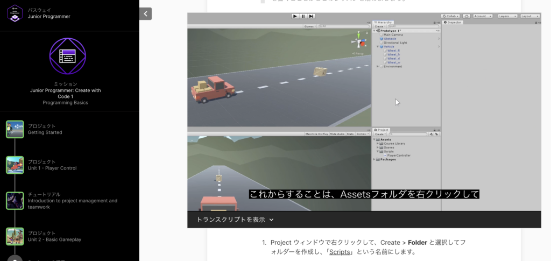Image resolution: width=551 pixels, height=261 pixels.
Task: Click the Create with Code mission icon
Action: coord(67,56)
